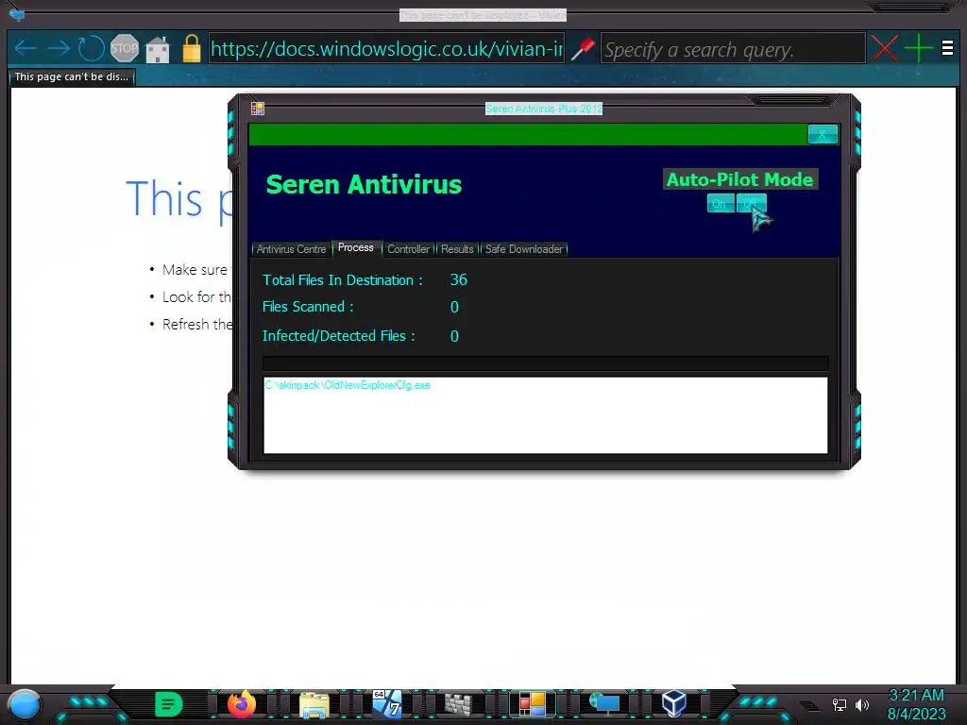This screenshot has width=967, height=725.
Task: Click the padlock security icon
Action: 192,48
